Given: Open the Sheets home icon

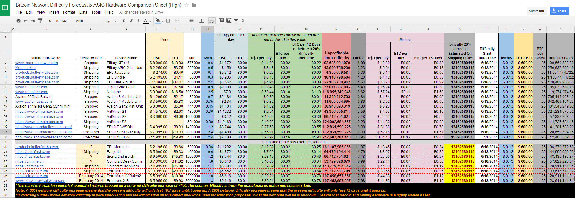Looking at the screenshot, I should coord(5,8).
